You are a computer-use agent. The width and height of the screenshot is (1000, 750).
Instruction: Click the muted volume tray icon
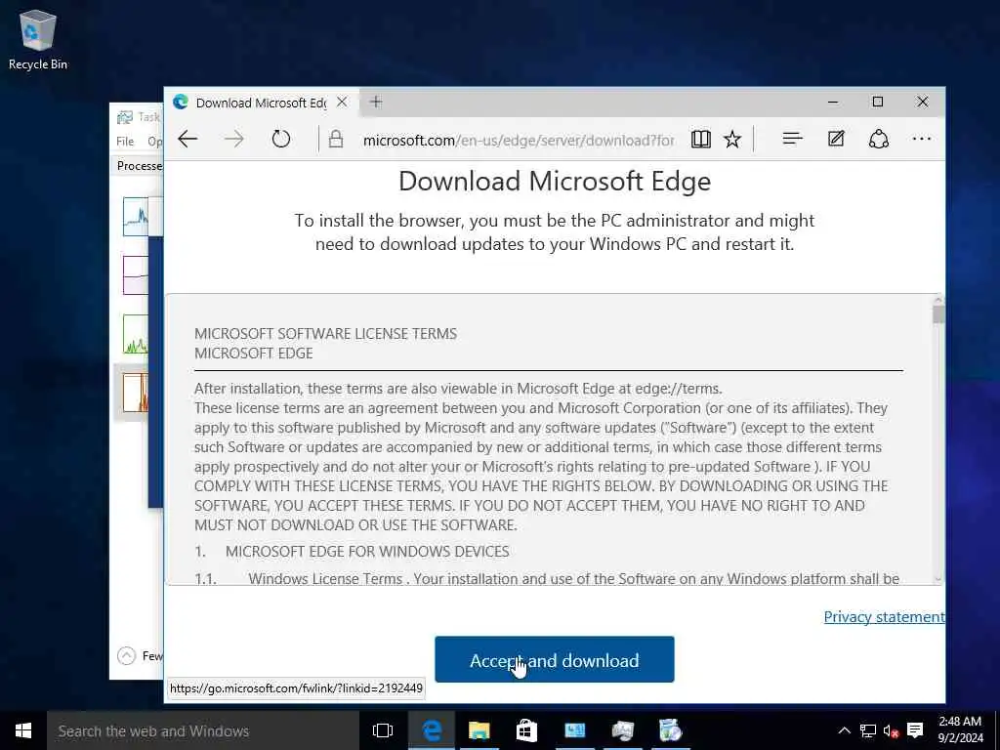click(x=891, y=730)
